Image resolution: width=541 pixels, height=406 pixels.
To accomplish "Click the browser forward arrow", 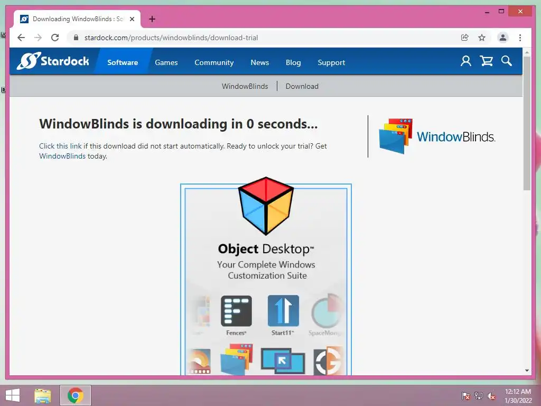I will point(38,38).
